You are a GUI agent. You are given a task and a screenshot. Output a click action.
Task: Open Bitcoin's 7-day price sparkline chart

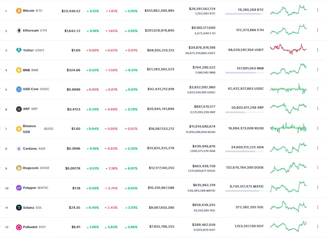[x=288, y=10]
